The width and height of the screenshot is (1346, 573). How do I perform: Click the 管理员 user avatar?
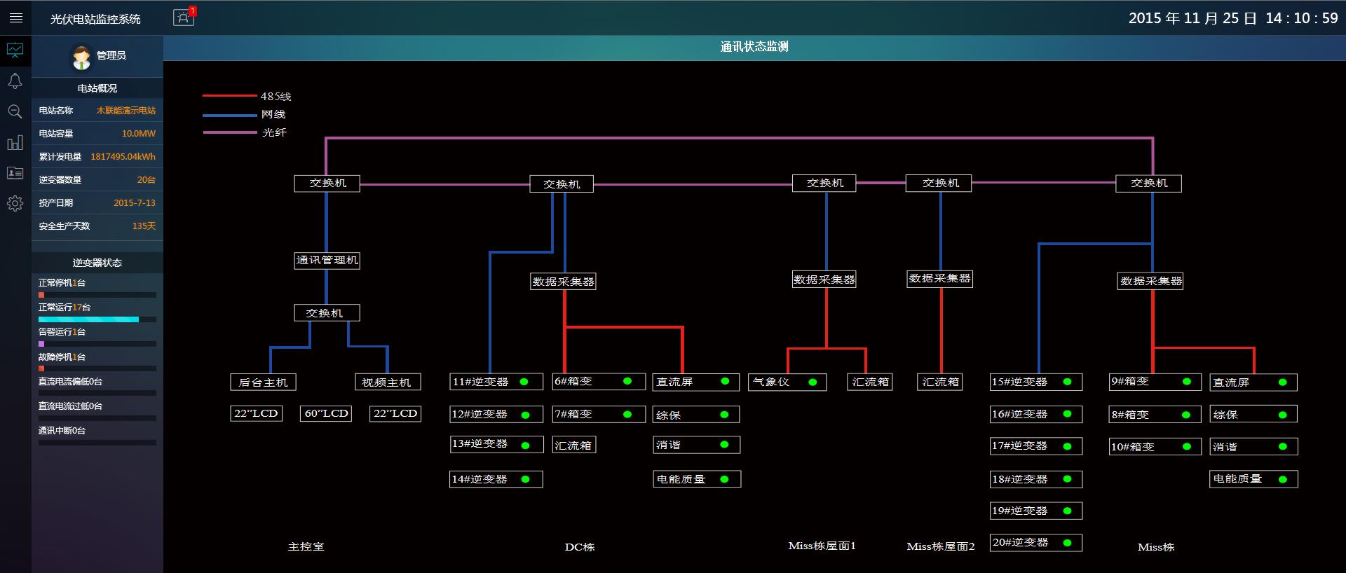[82, 57]
